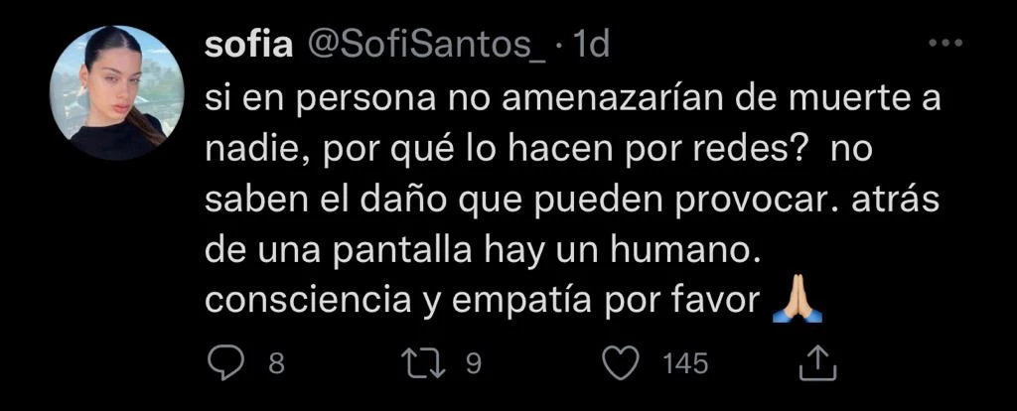Open the three-dot more options menu
The width and height of the screenshot is (1017, 411).
tap(945, 44)
